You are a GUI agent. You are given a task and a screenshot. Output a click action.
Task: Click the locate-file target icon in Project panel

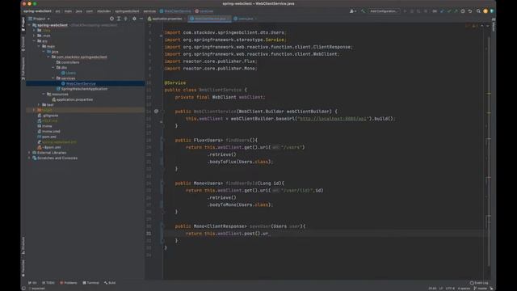coord(111,19)
